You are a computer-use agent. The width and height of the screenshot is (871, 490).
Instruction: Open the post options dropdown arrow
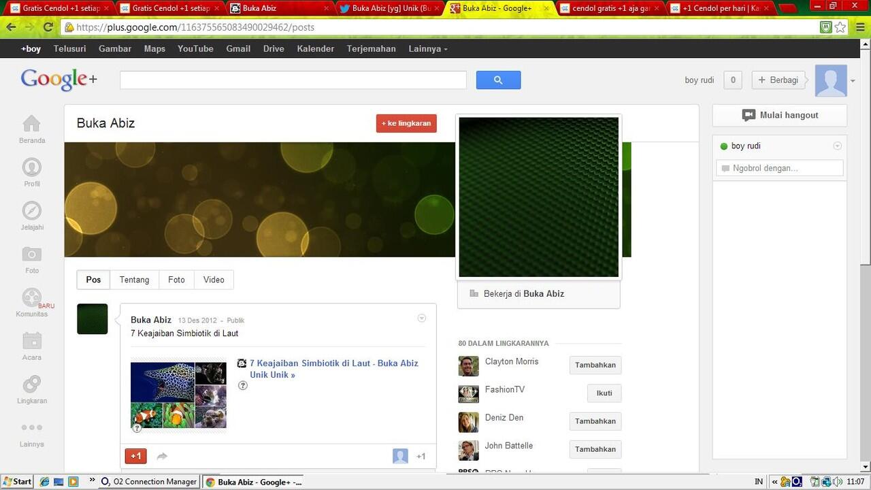[x=421, y=318]
